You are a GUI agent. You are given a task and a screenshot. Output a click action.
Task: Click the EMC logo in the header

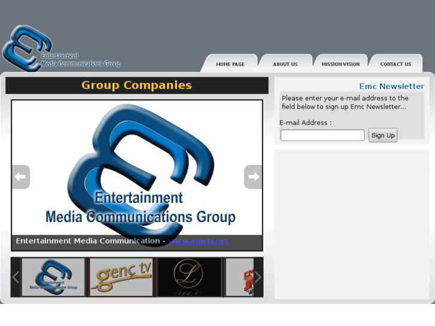[61, 48]
